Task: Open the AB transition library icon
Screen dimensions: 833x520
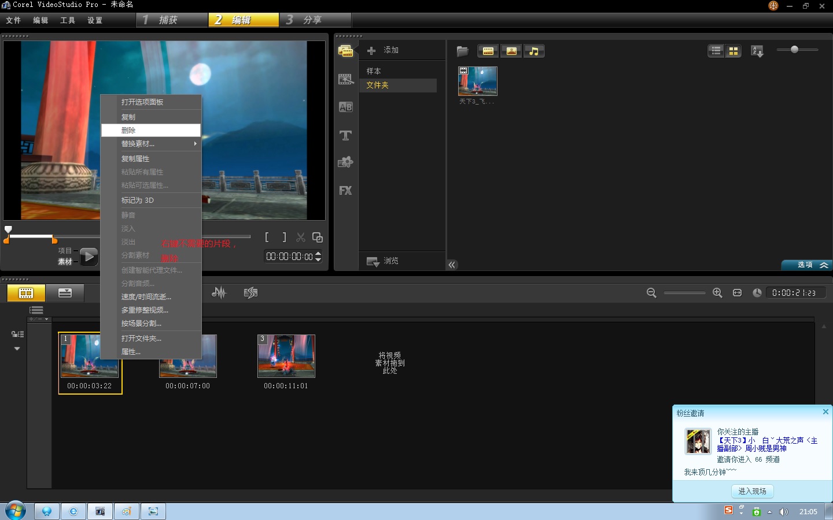Action: click(x=345, y=107)
